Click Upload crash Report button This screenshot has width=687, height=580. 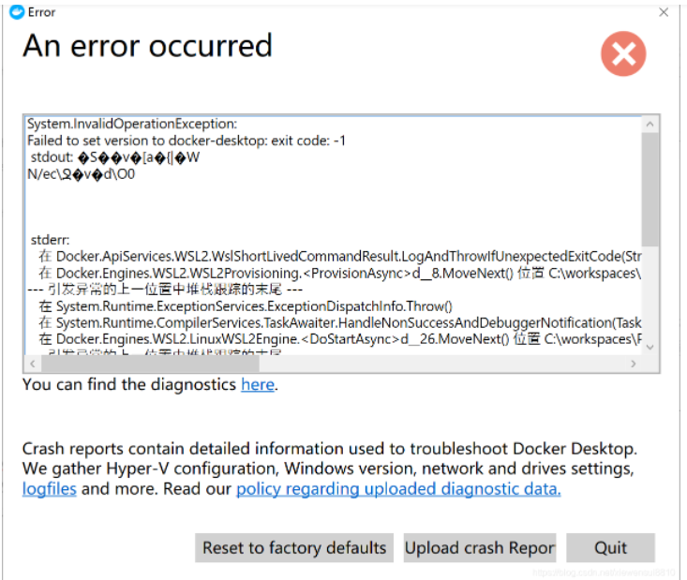480,547
